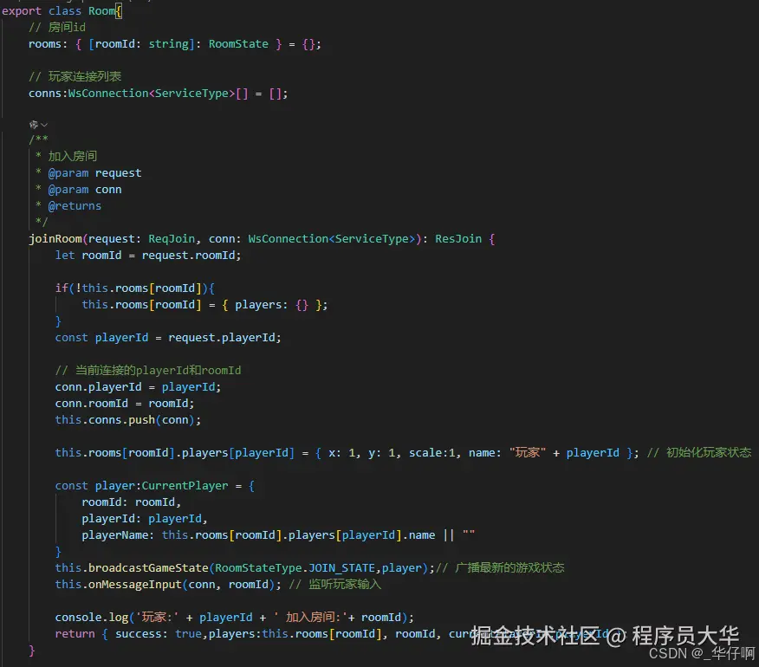759x667 pixels.
Task: Click the "return" keyword
Action: [x=75, y=633]
